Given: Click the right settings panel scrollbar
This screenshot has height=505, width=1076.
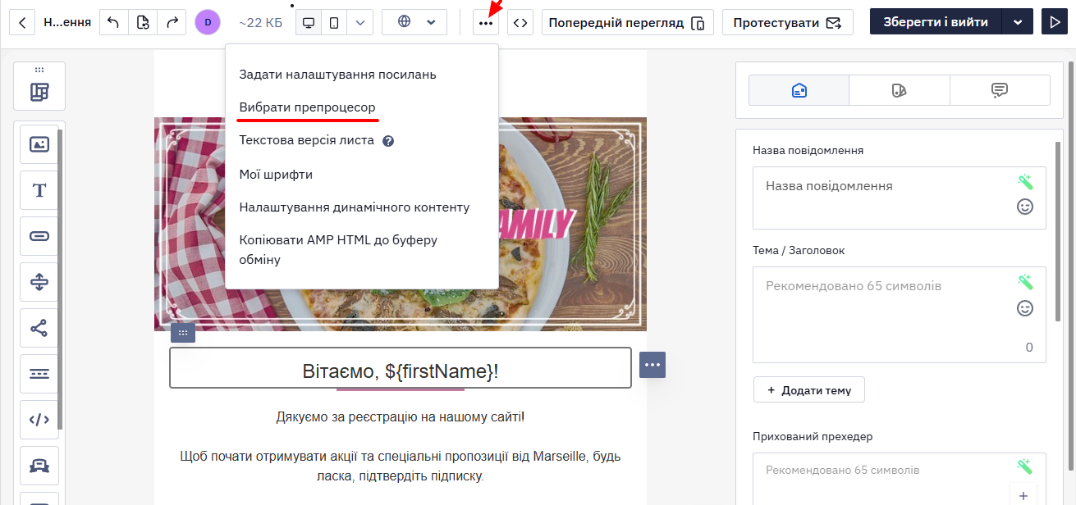Looking at the screenshot, I should click(x=1057, y=230).
